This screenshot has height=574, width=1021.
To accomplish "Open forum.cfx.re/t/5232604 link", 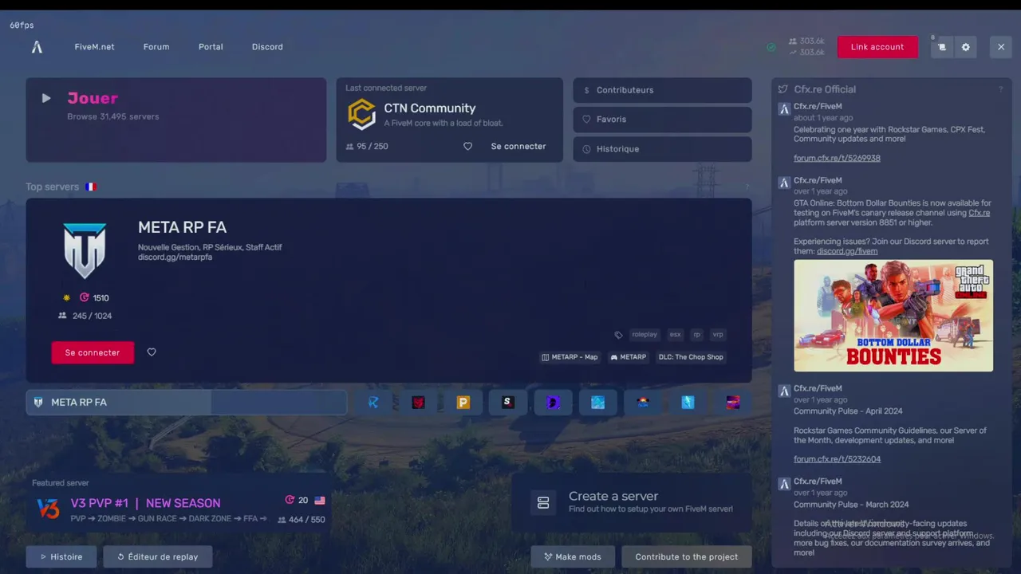I will (837, 459).
